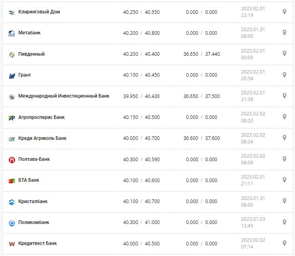Viewport: 295px width, 256px height.
Task: Select the Поликомбанк bank name
Action: pos(34,222)
